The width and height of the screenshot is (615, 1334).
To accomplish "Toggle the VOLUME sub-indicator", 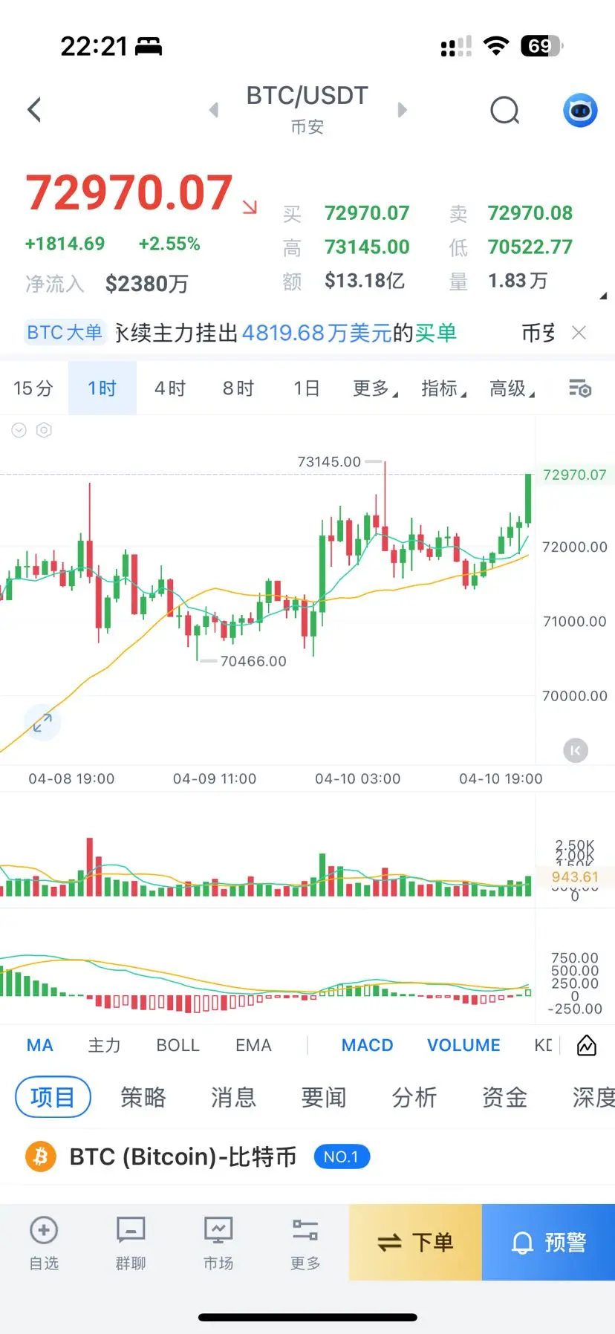I will [x=463, y=1045].
